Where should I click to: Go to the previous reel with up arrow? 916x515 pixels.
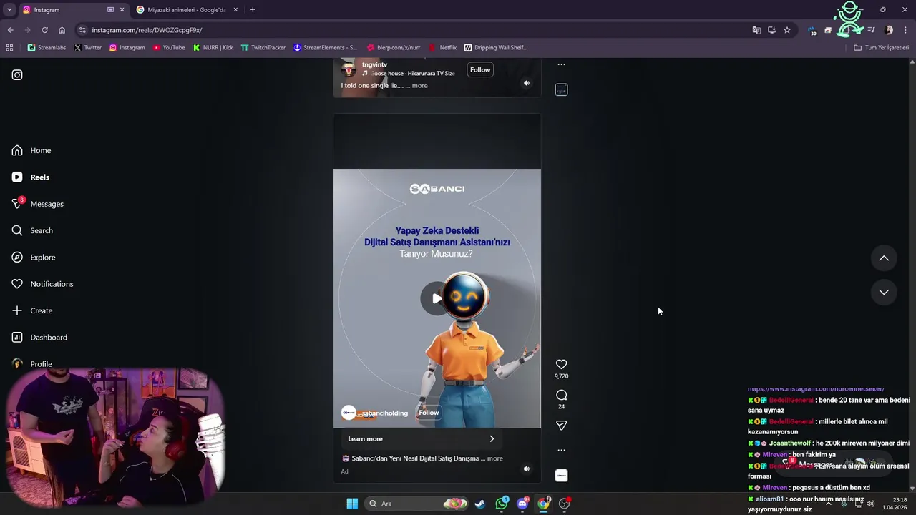click(x=884, y=258)
